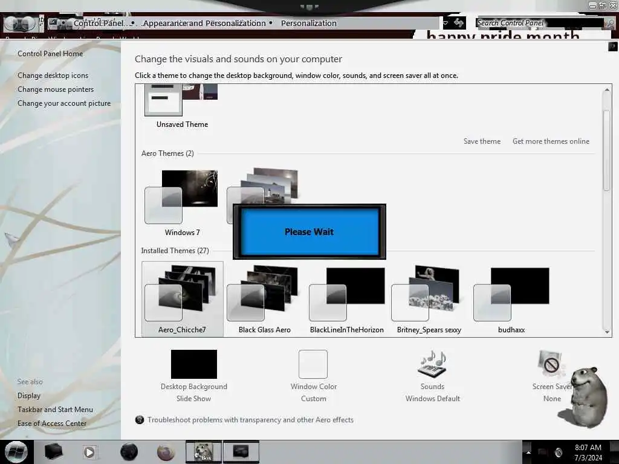Open Control Panel Home link
619x464 pixels.
[x=50, y=54]
